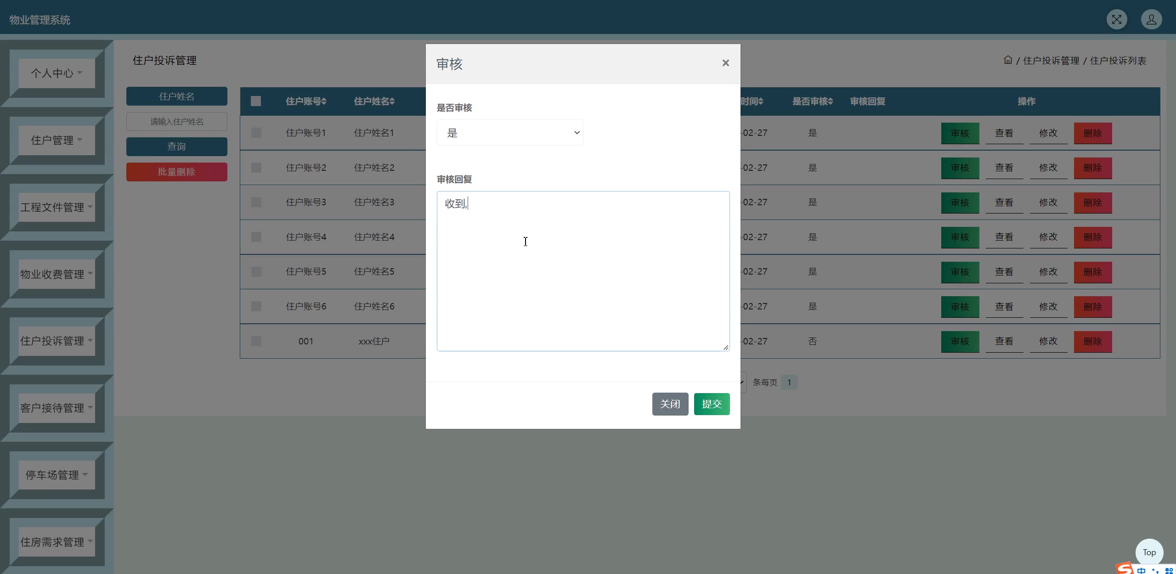Click the gray 关闭 button
1176x574 pixels.
[x=670, y=404]
